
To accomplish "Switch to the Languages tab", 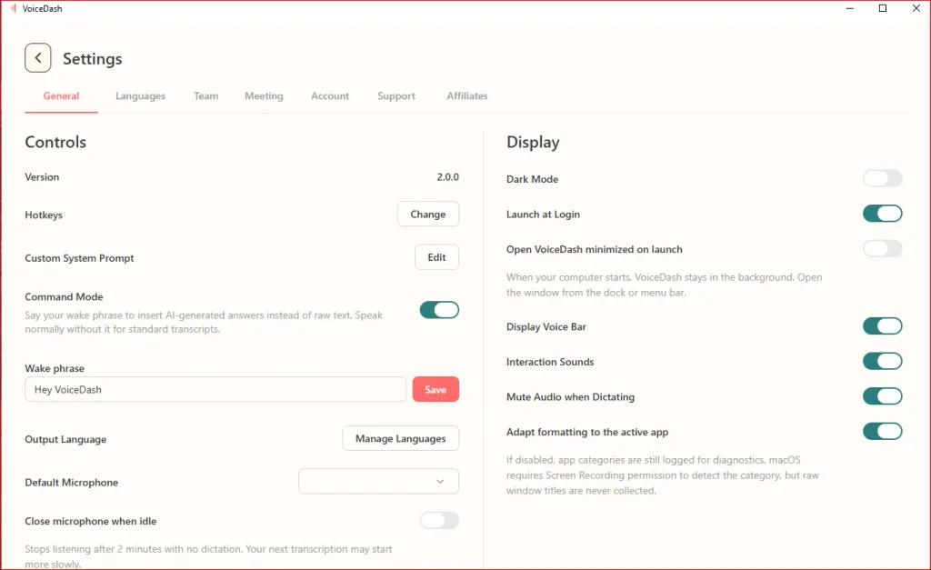I will tap(140, 96).
